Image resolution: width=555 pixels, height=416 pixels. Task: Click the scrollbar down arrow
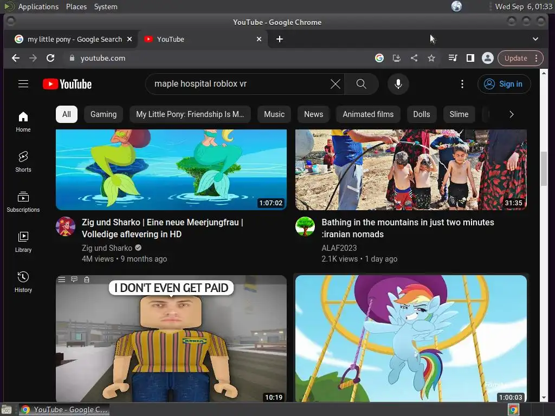(x=544, y=398)
